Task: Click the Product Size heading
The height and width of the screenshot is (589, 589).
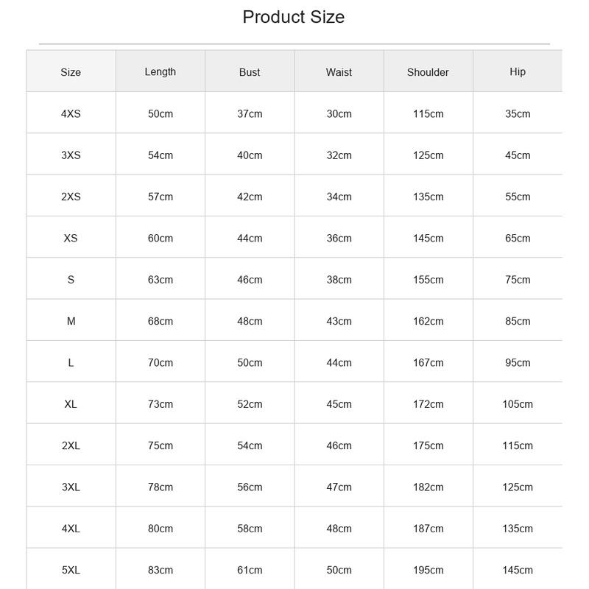Action: (x=293, y=17)
